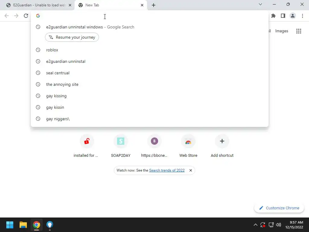Viewport: 309px width, 232px height.
Task: Choose the 'seal centrual' suggestion
Action: 150,73
